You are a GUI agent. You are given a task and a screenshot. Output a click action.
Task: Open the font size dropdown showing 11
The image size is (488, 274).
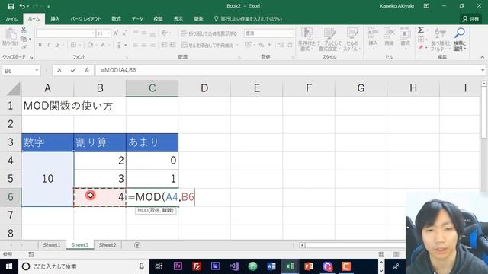[108, 33]
